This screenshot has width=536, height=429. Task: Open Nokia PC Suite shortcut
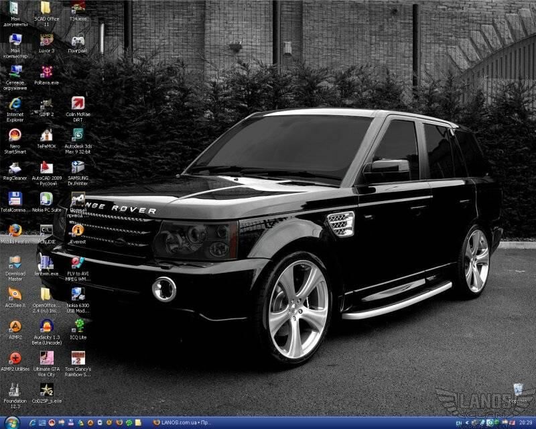click(46, 202)
